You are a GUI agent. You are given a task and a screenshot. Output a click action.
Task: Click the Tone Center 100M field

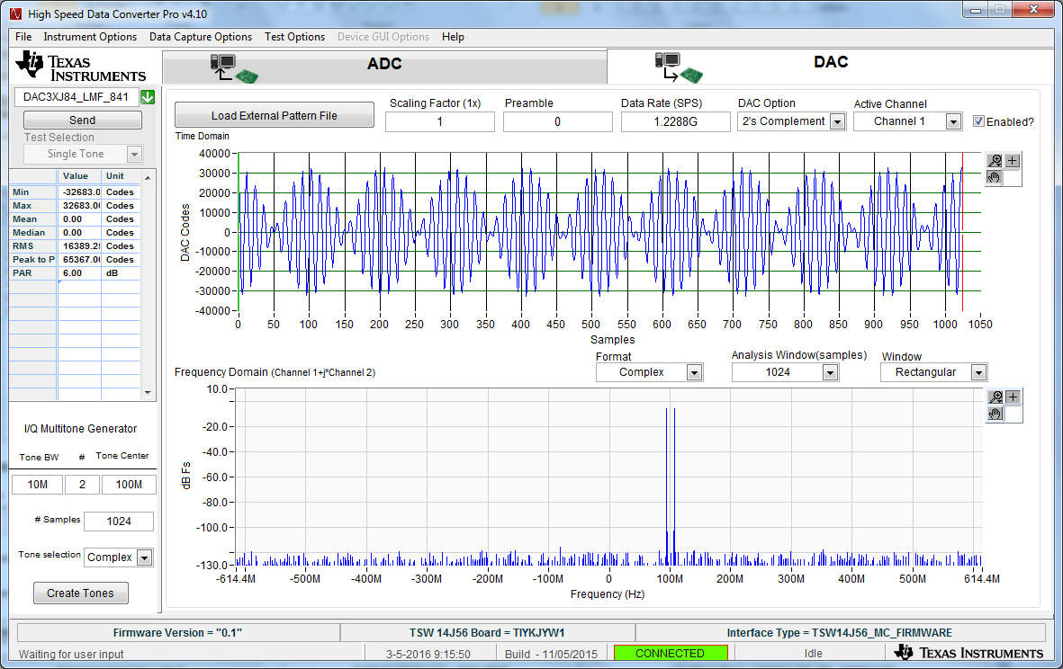pyautogui.click(x=129, y=485)
